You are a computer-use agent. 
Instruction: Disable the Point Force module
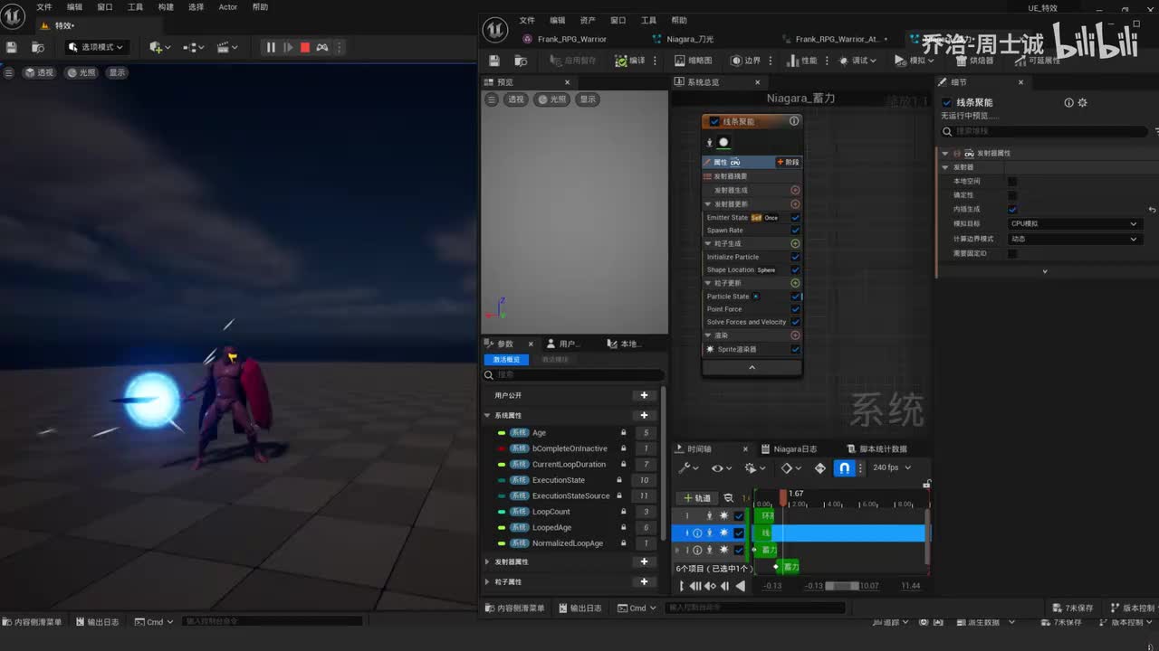point(795,309)
